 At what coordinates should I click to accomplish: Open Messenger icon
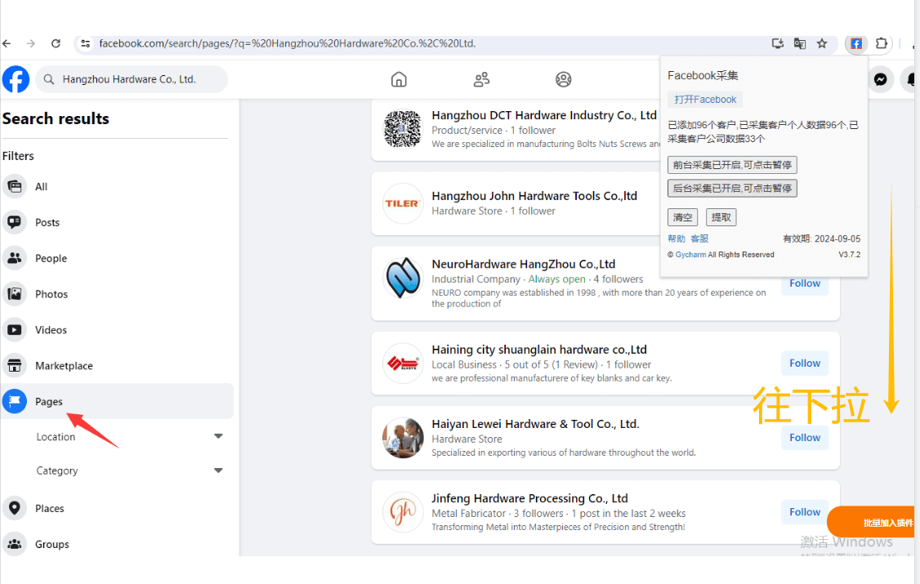click(881, 79)
